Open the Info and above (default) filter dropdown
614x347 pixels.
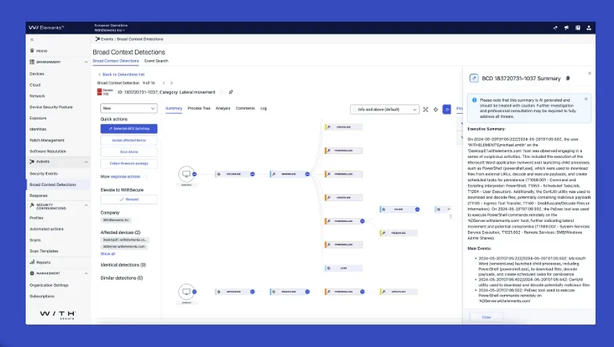point(384,110)
